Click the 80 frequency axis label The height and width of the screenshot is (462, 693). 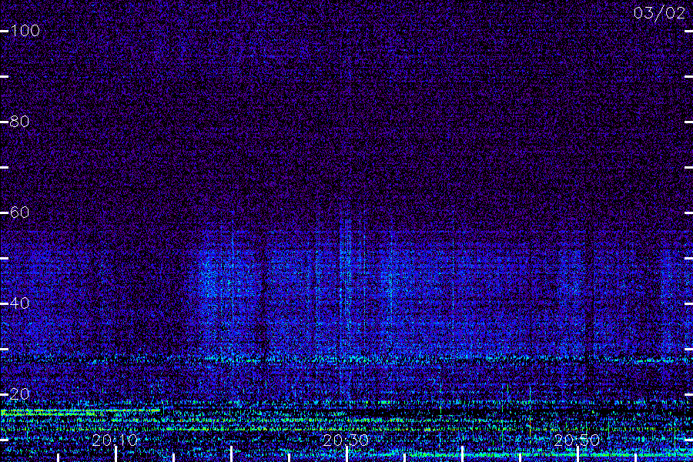[19, 122]
